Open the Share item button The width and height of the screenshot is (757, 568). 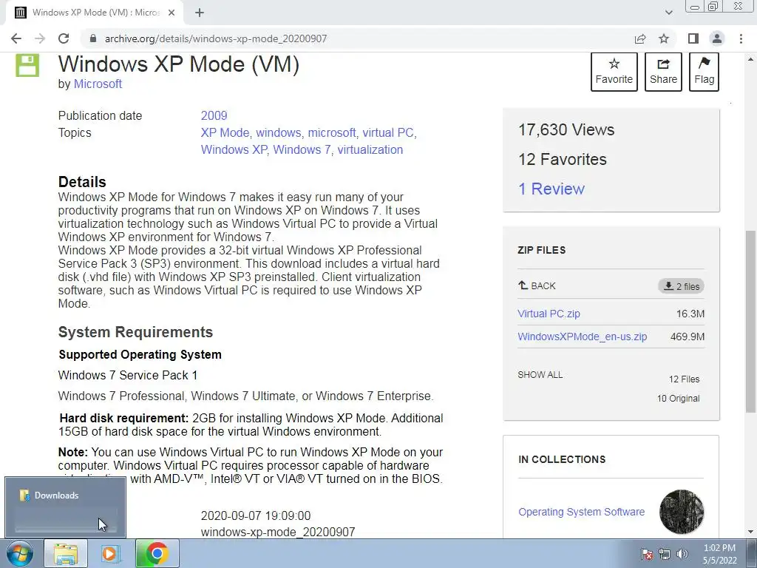click(x=663, y=72)
